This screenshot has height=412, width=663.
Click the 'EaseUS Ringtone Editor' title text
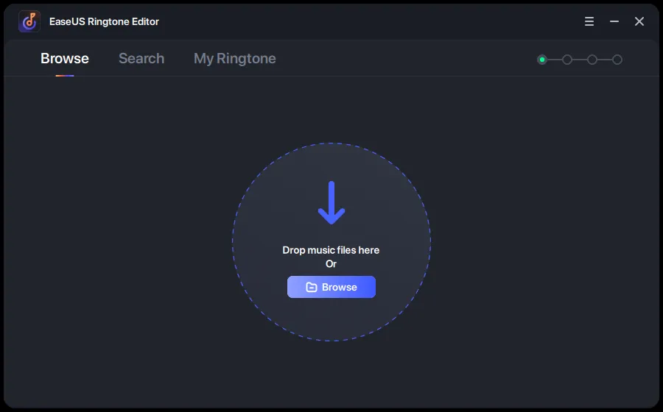tap(104, 22)
